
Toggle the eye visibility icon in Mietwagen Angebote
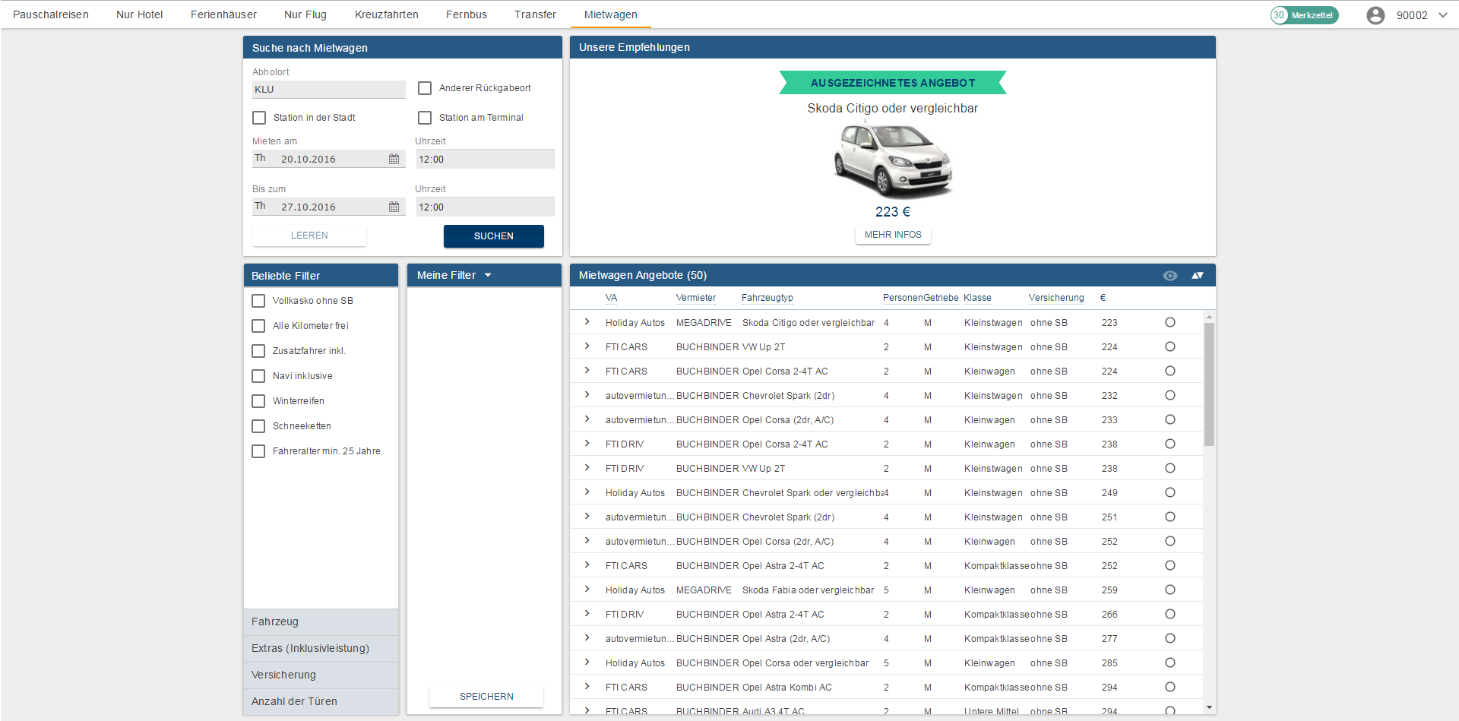(x=1169, y=276)
